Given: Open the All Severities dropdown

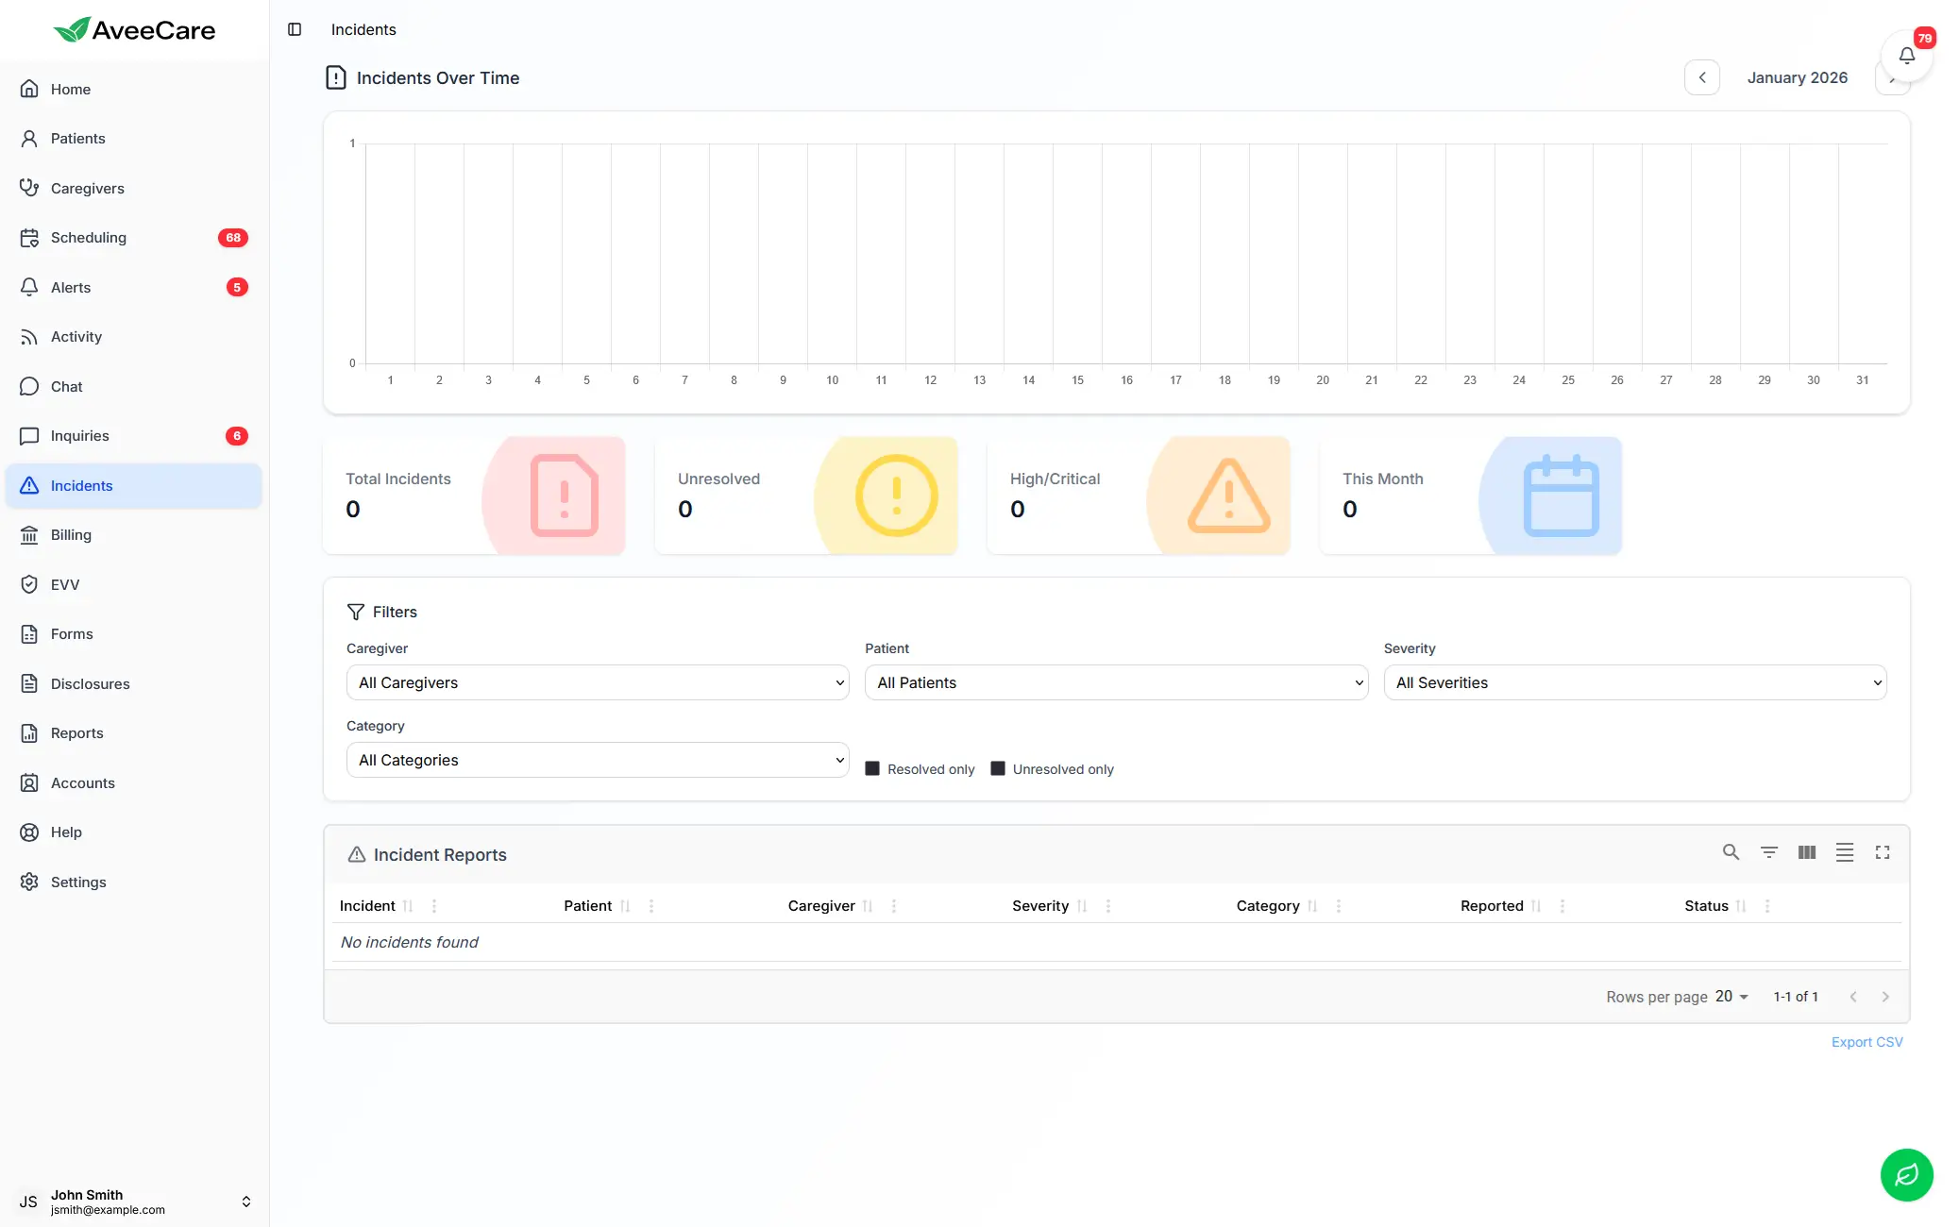Looking at the screenshot, I should 1635,682.
